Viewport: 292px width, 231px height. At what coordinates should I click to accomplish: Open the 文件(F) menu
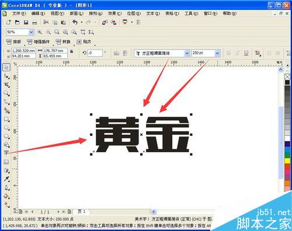[x=19, y=13]
